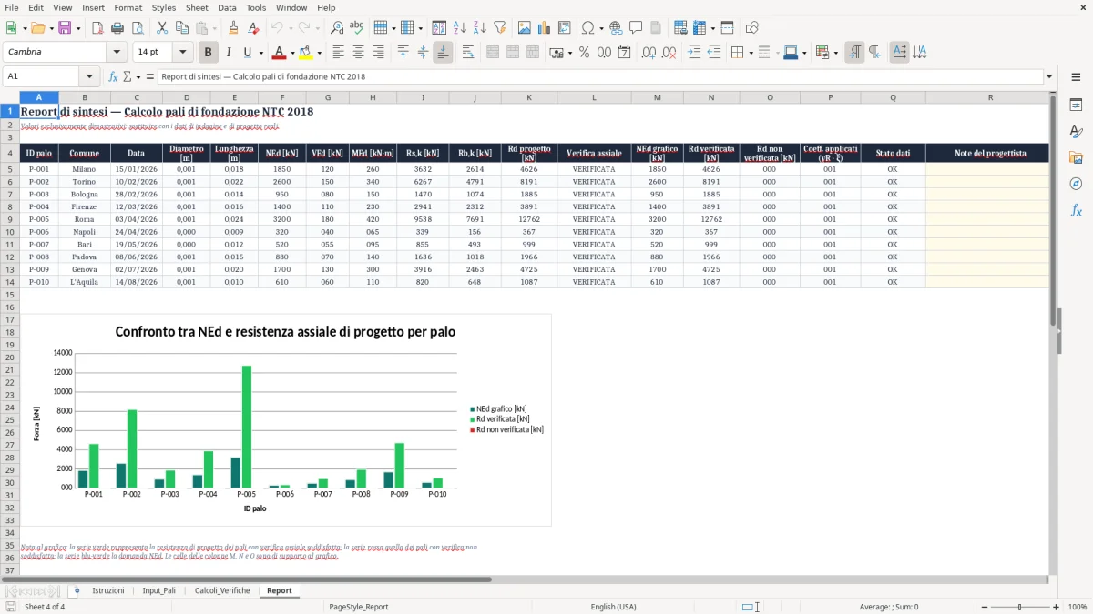Format as percent
The width and height of the screenshot is (1093, 614).
585,53
